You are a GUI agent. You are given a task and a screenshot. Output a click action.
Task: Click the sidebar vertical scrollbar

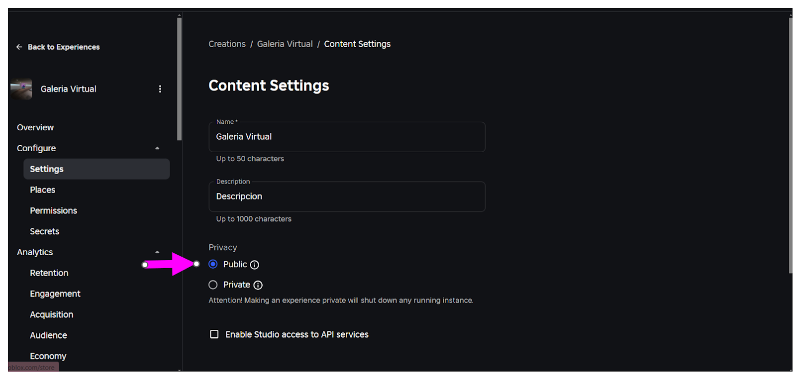[x=180, y=80]
